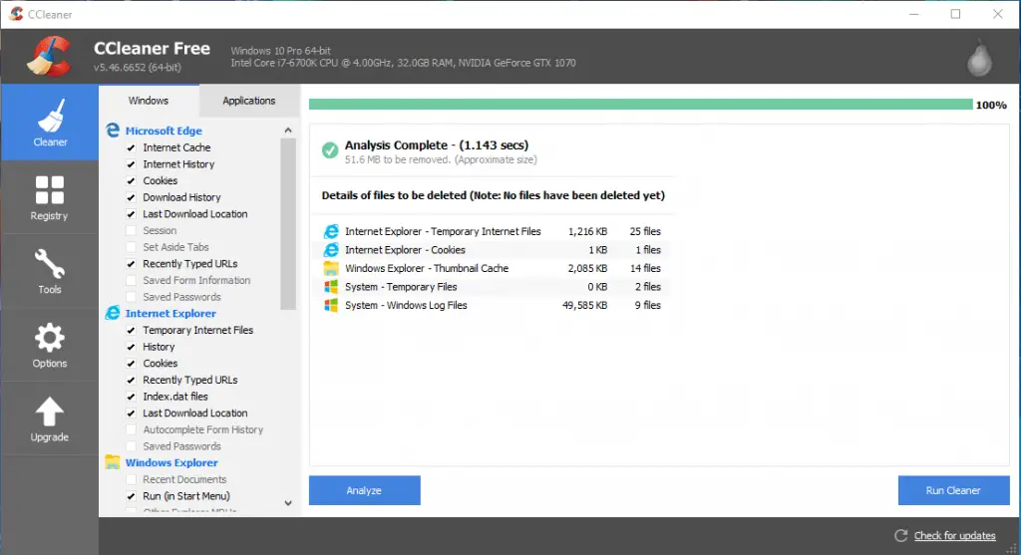
Task: Click the Microsoft Edge icon in tree
Action: pyautogui.click(x=113, y=131)
